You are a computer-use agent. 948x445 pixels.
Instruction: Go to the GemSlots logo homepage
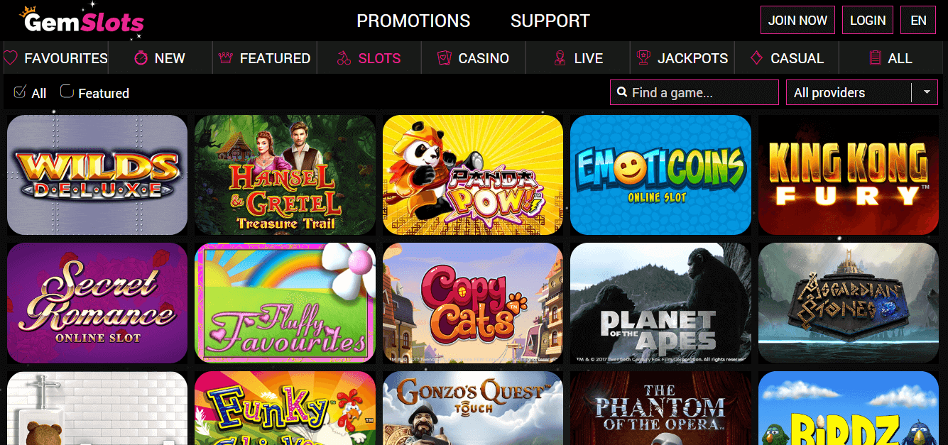pos(82,21)
